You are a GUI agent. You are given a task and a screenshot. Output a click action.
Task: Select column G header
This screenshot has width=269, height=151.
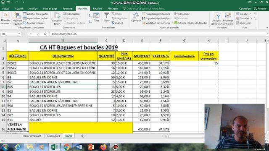pyautogui.click(x=184, y=41)
